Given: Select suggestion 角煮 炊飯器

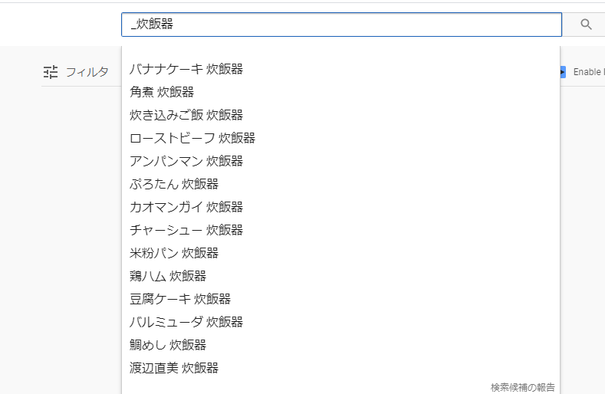Looking at the screenshot, I should pos(340,92).
